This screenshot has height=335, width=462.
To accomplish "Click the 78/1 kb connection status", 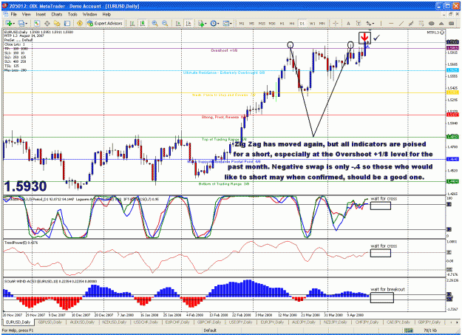I will 430,331.
